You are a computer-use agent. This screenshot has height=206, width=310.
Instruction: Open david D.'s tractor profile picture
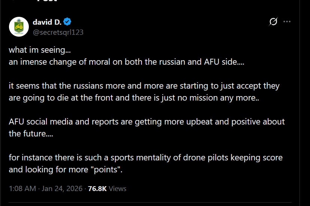pyautogui.click(x=19, y=27)
